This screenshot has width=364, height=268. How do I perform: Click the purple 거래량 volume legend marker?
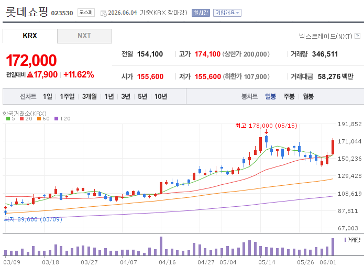pos(346,240)
